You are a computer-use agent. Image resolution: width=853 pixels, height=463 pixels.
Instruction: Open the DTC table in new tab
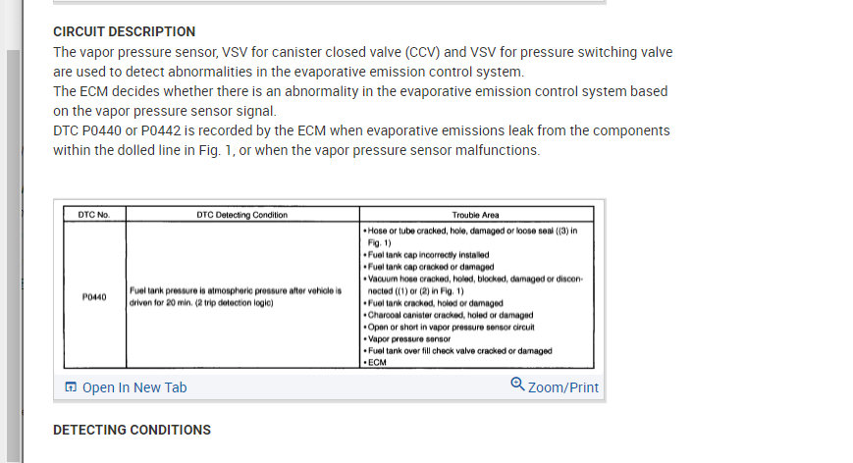[x=134, y=387]
